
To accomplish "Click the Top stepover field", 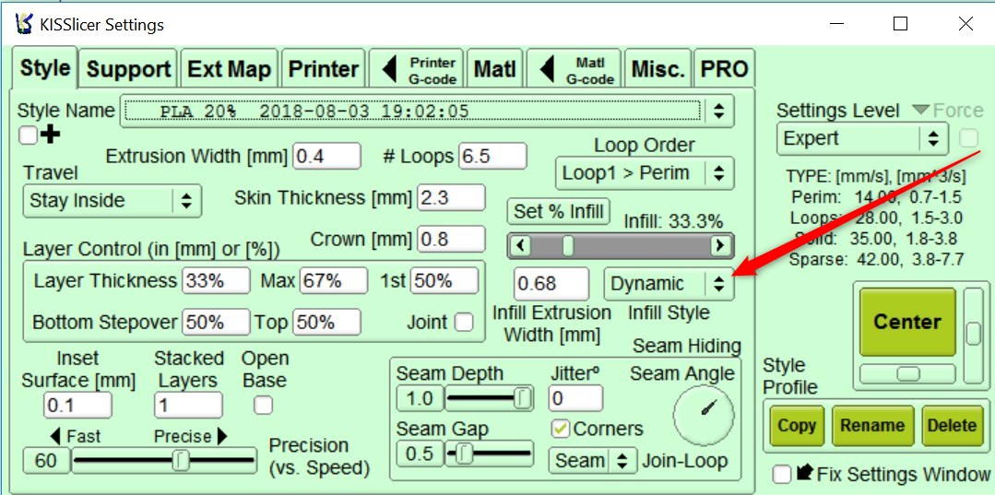I will [x=326, y=323].
